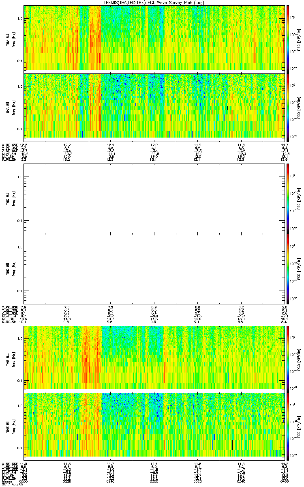Click the PSD color bar beside THD B-perpendicular
Image resolution: width=304 pixels, height=487 pixels.
(288, 198)
